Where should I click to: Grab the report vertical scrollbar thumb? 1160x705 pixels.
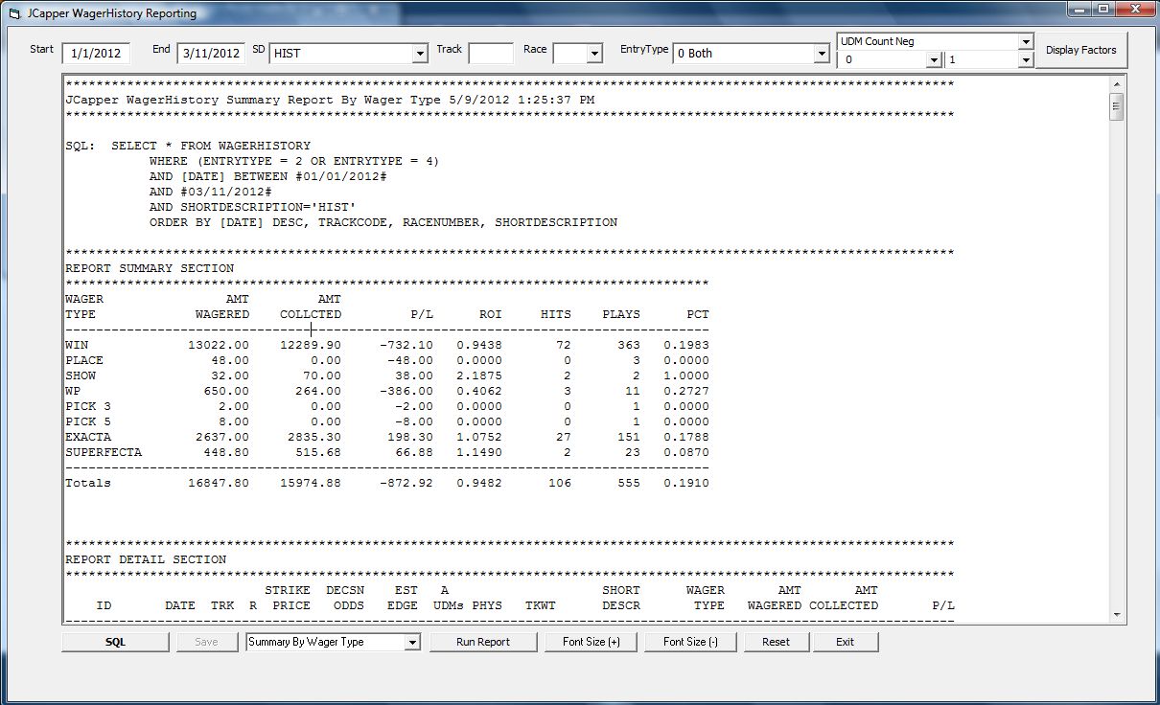click(1118, 106)
